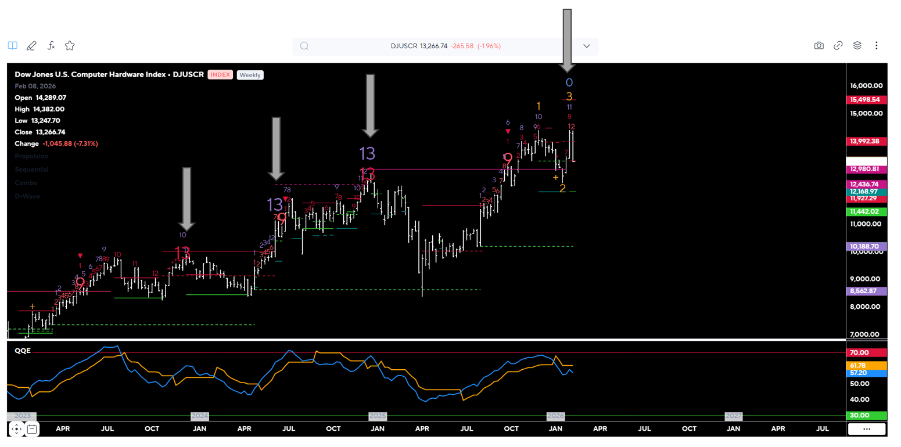Copy chart link with chain icon
Image resolution: width=901 pixels, height=447 pixels.
point(838,45)
